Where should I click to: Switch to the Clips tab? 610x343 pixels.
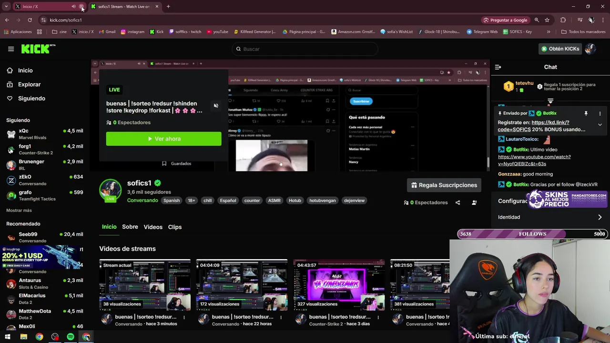click(x=175, y=227)
